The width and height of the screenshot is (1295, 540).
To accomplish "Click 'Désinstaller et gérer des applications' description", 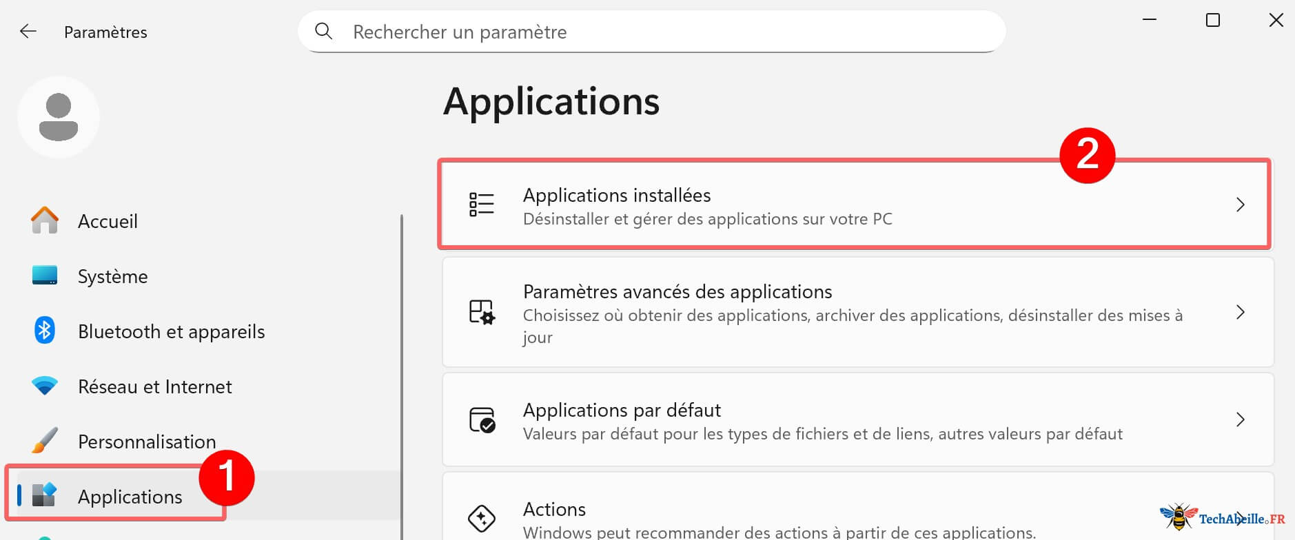I will point(708,219).
